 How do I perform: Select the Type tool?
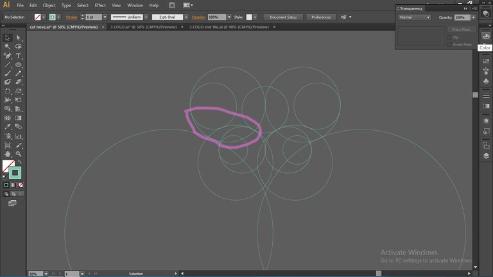(18, 56)
